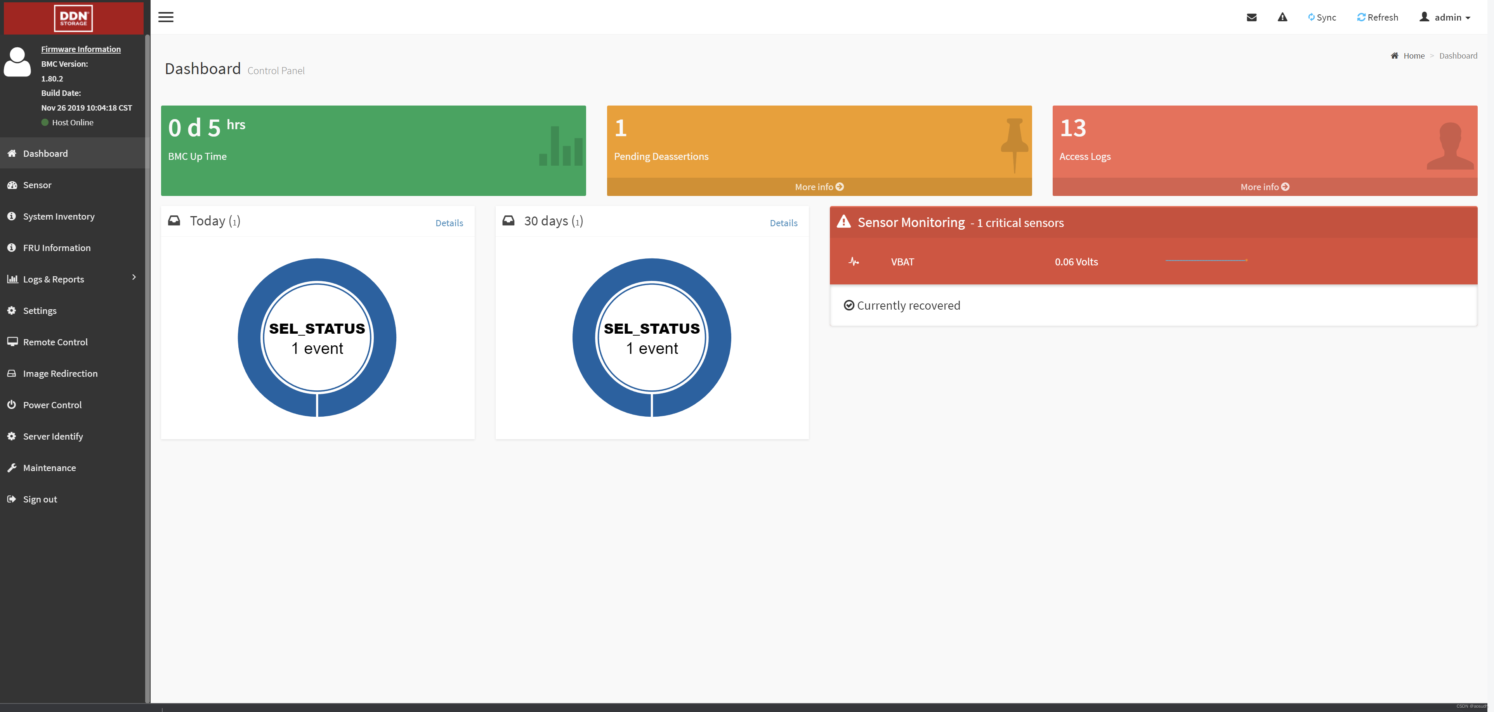
Task: Click the SEL_STATUS donut chart for 30 days
Action: (652, 337)
